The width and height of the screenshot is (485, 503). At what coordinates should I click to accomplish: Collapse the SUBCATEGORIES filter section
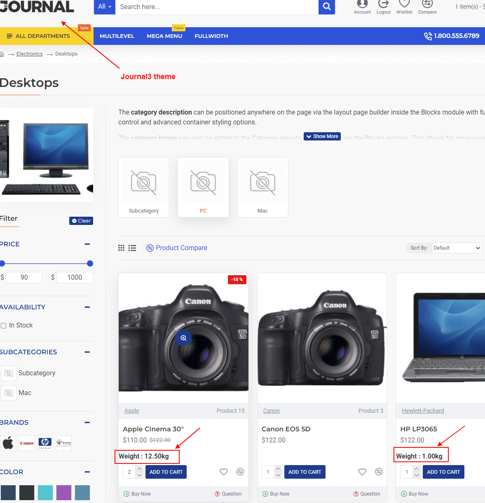(x=87, y=352)
